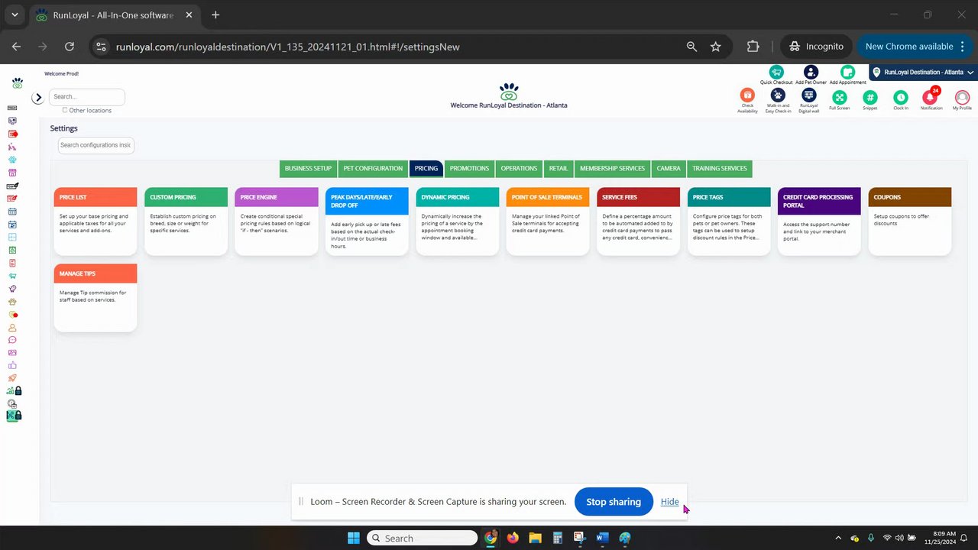The image size is (978, 550).
Task: Open the My Profile avatar
Action: [x=962, y=97]
